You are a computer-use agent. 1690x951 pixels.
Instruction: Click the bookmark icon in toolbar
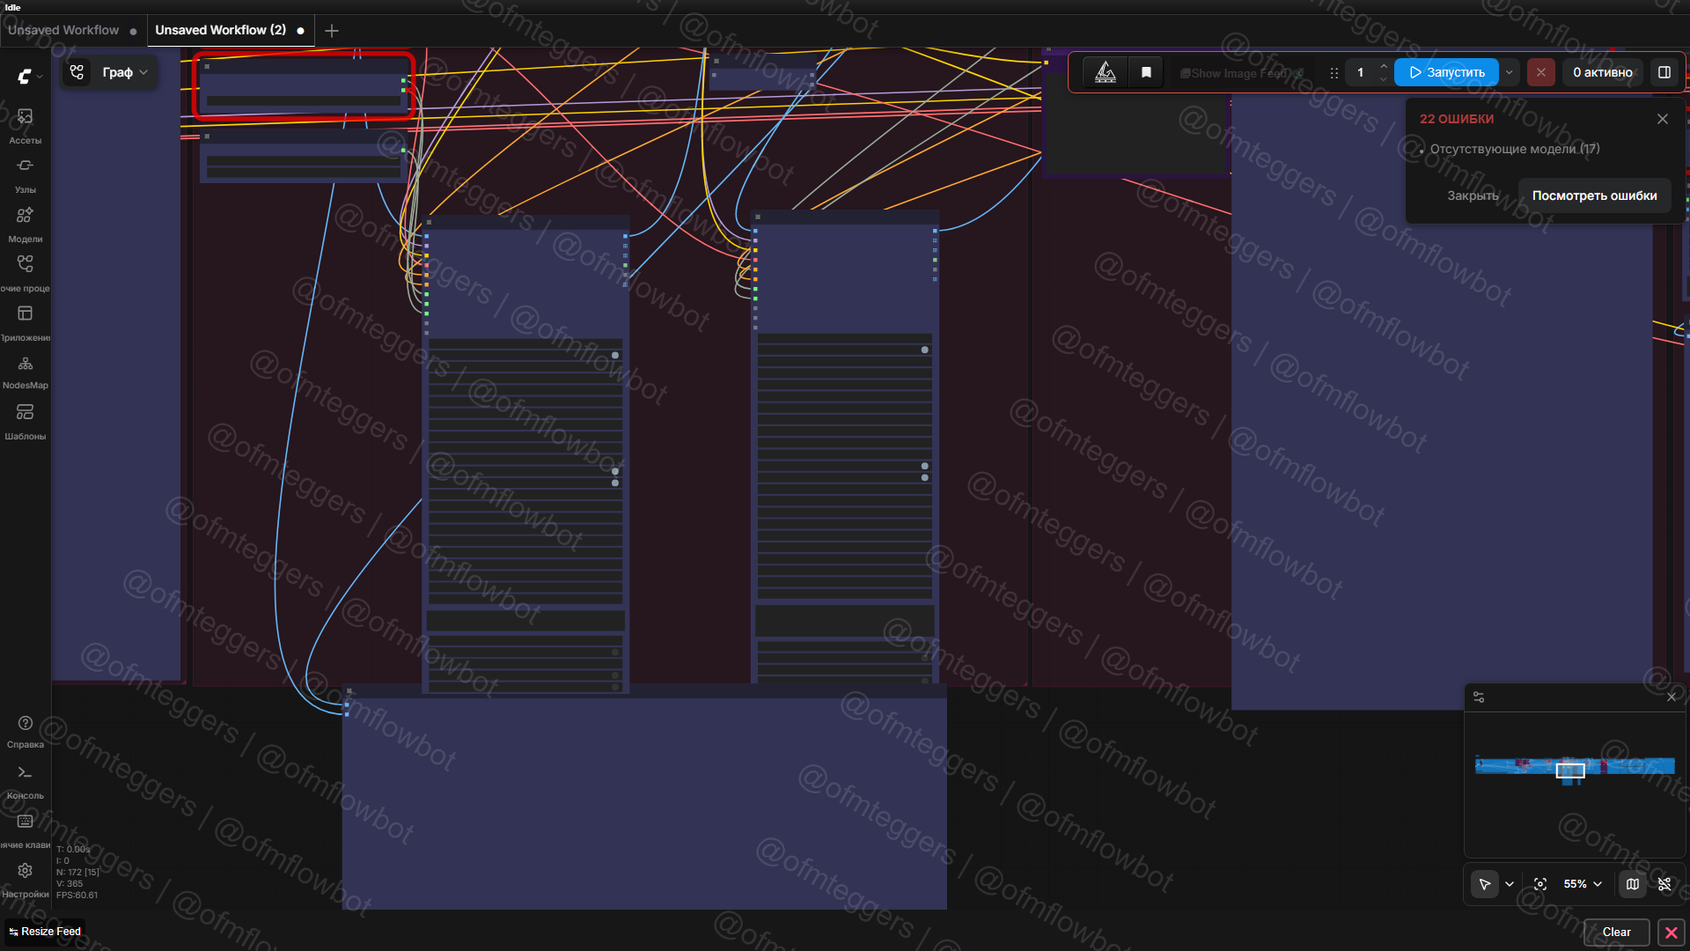point(1146,72)
